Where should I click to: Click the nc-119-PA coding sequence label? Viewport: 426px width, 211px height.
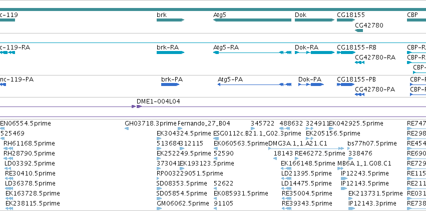point(17,79)
